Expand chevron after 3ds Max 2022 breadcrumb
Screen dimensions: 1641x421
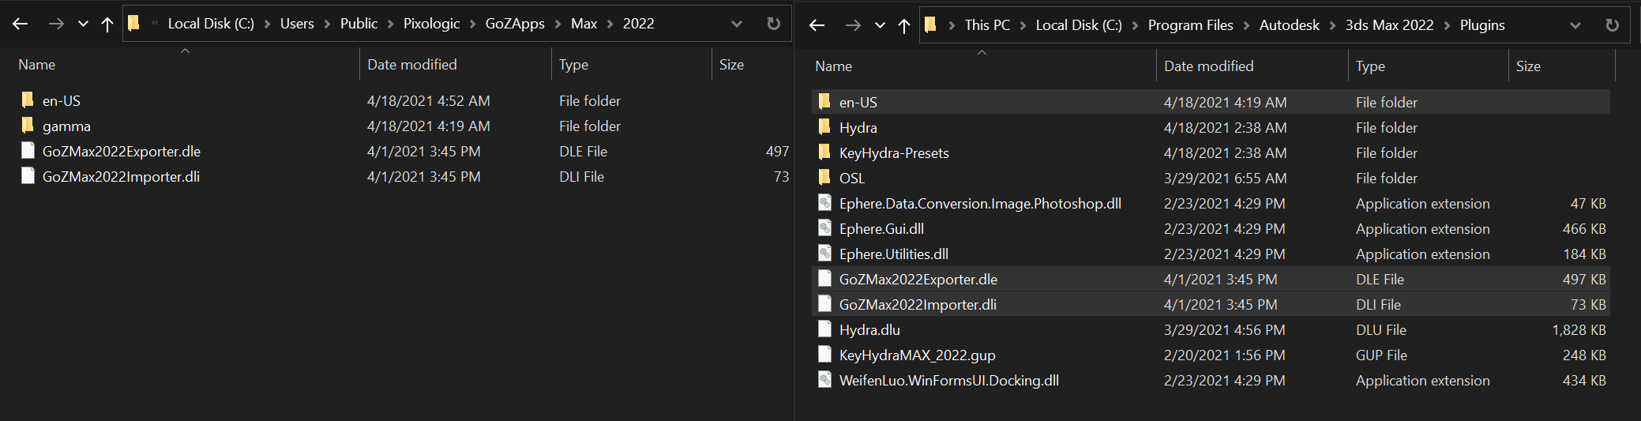[x=1447, y=26]
